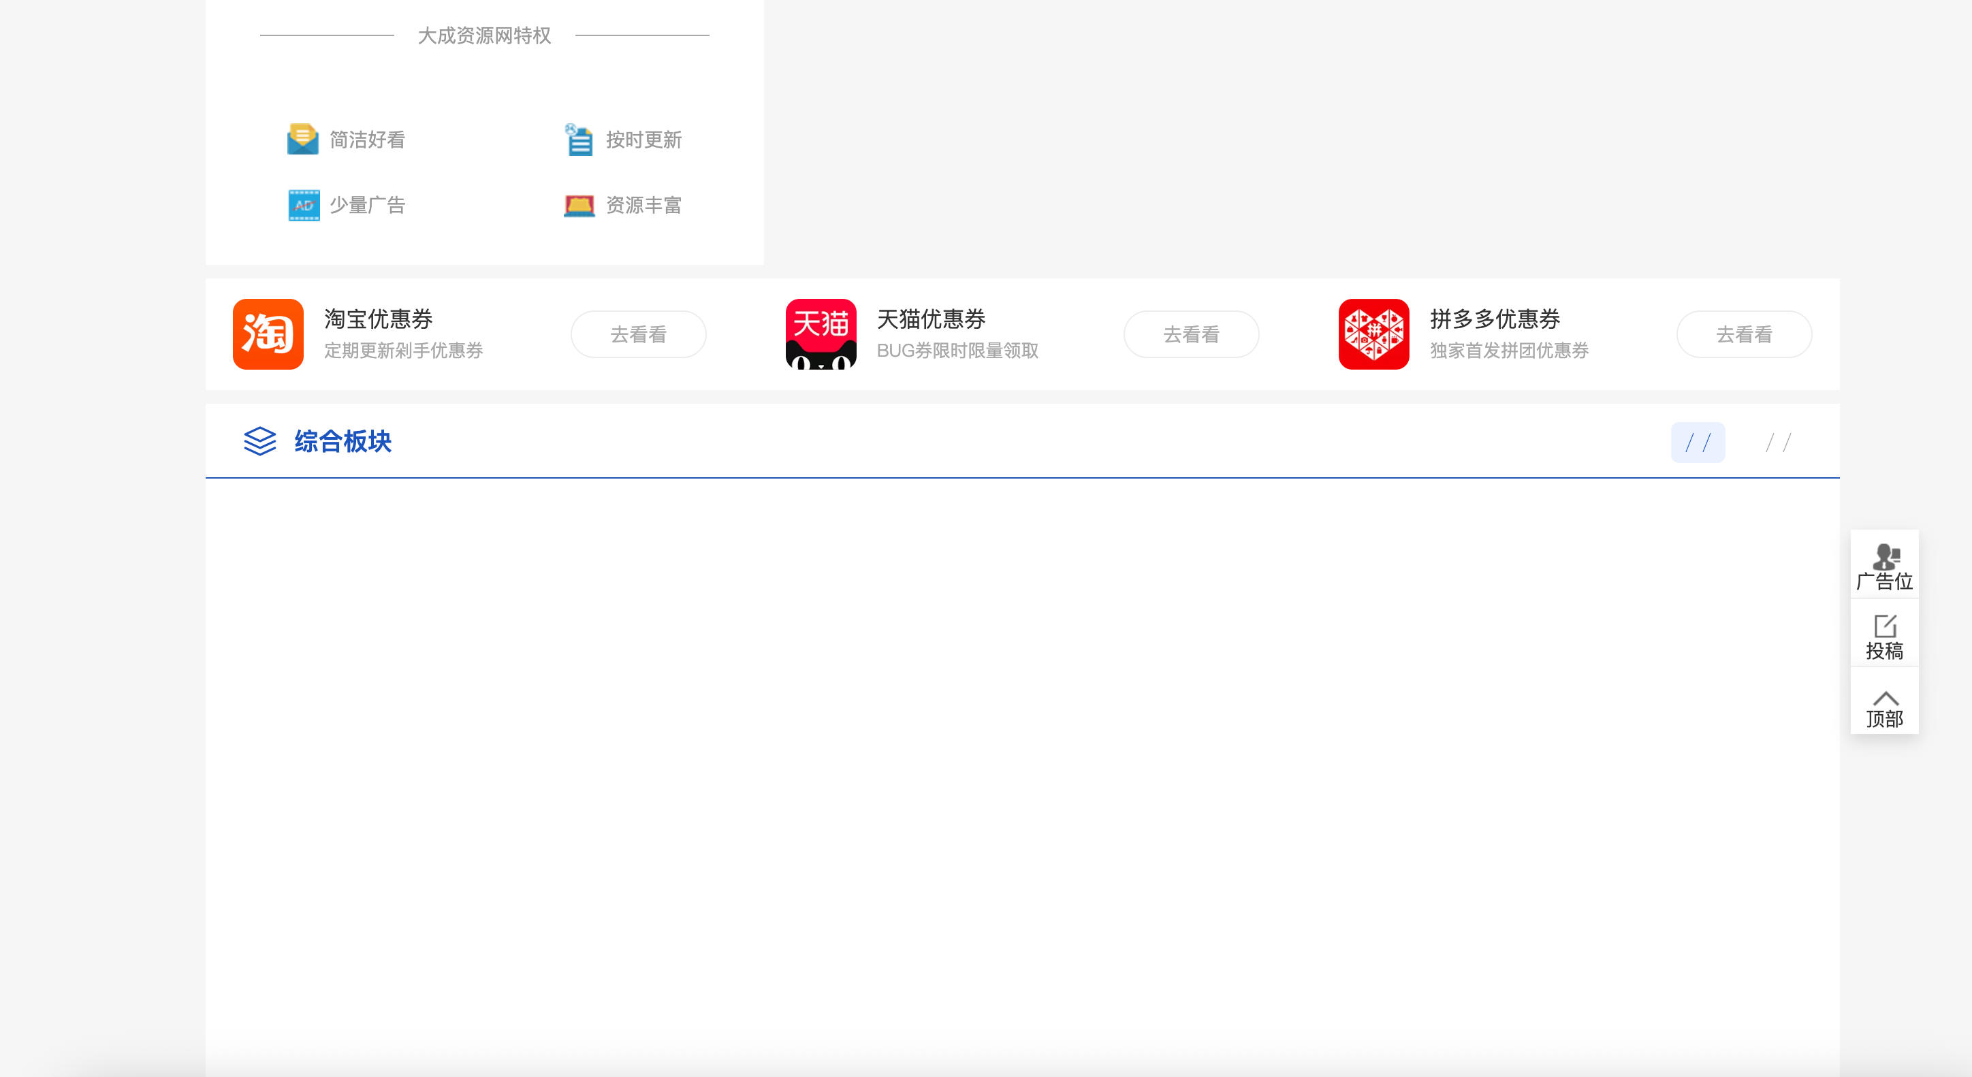Select the gray // tab
This screenshot has height=1077, width=1972.
point(1777,442)
